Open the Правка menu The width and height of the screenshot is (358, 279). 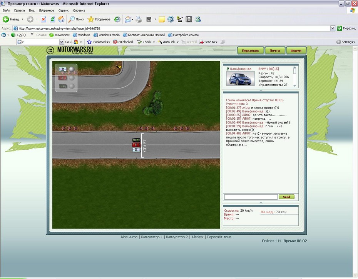point(19,10)
